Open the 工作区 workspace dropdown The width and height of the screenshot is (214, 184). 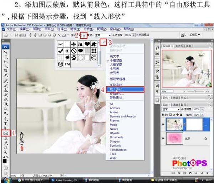(x=195, y=35)
